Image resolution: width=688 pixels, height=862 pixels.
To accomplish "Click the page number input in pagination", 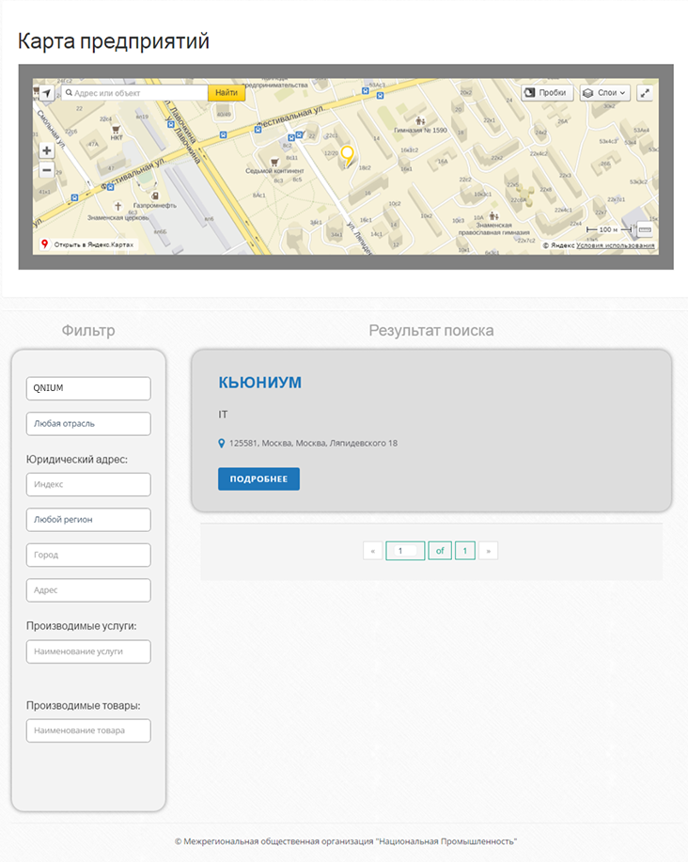I will click(x=405, y=551).
